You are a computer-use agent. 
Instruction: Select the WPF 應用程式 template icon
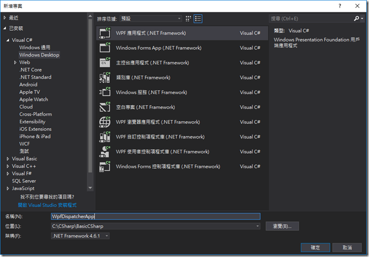[105, 33]
